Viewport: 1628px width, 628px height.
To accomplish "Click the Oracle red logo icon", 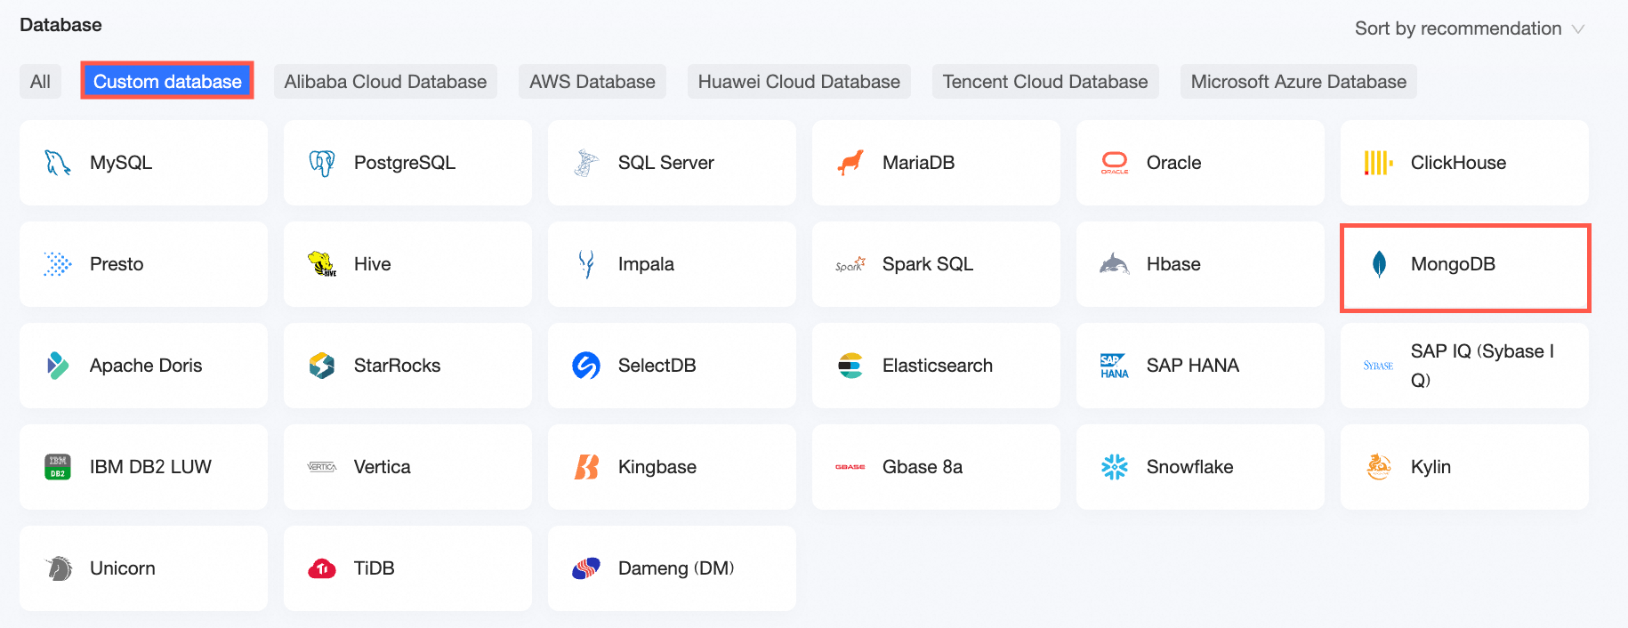I will point(1115,163).
